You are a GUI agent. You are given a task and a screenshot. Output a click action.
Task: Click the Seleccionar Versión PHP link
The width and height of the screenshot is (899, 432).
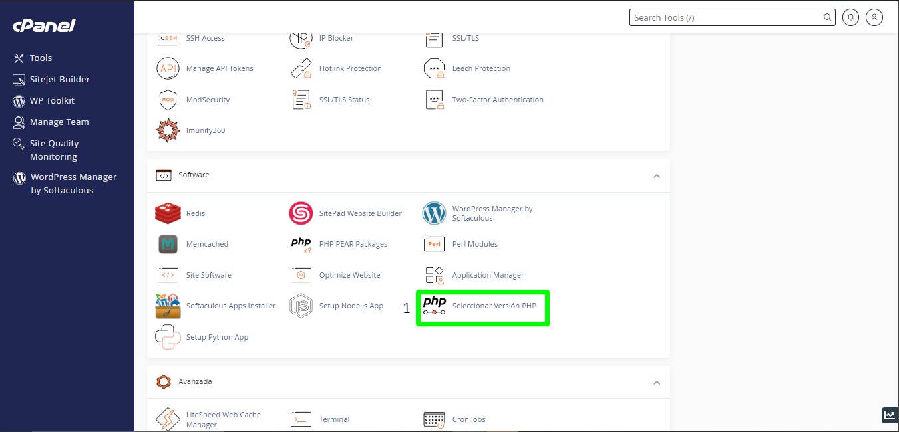tap(492, 306)
